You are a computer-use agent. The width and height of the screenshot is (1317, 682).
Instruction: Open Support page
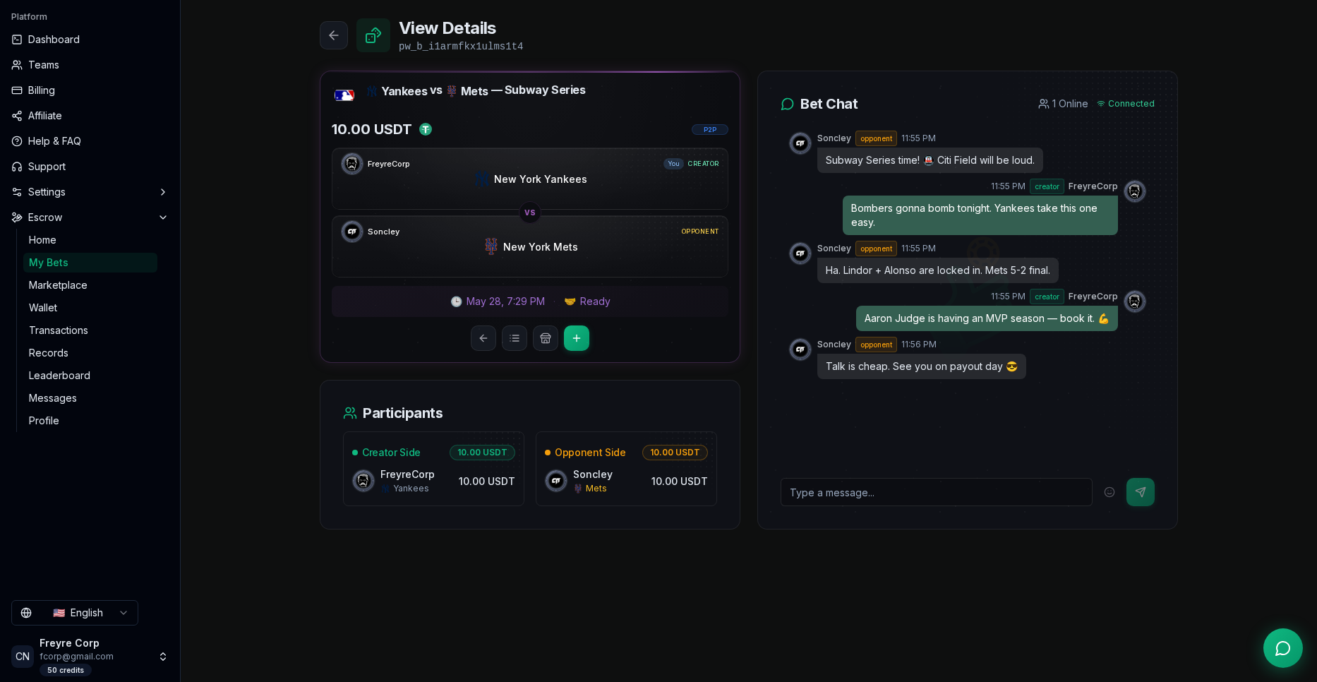point(90,167)
